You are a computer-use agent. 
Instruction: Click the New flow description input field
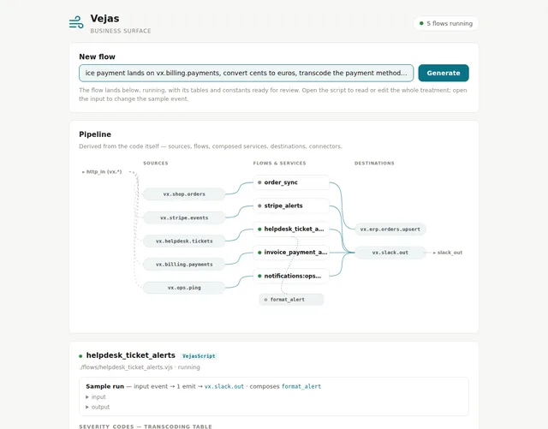[246, 73]
